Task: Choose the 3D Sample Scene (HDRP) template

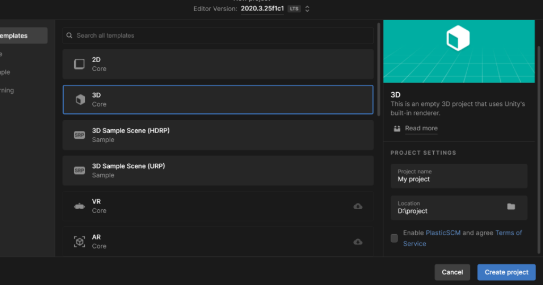Action: (x=218, y=135)
